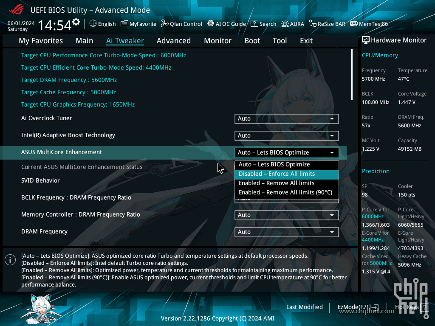Go to the Advanced tab
435x326 pixels.
click(174, 41)
